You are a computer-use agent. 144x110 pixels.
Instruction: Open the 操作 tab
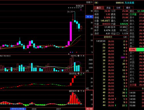tap(128, 8)
